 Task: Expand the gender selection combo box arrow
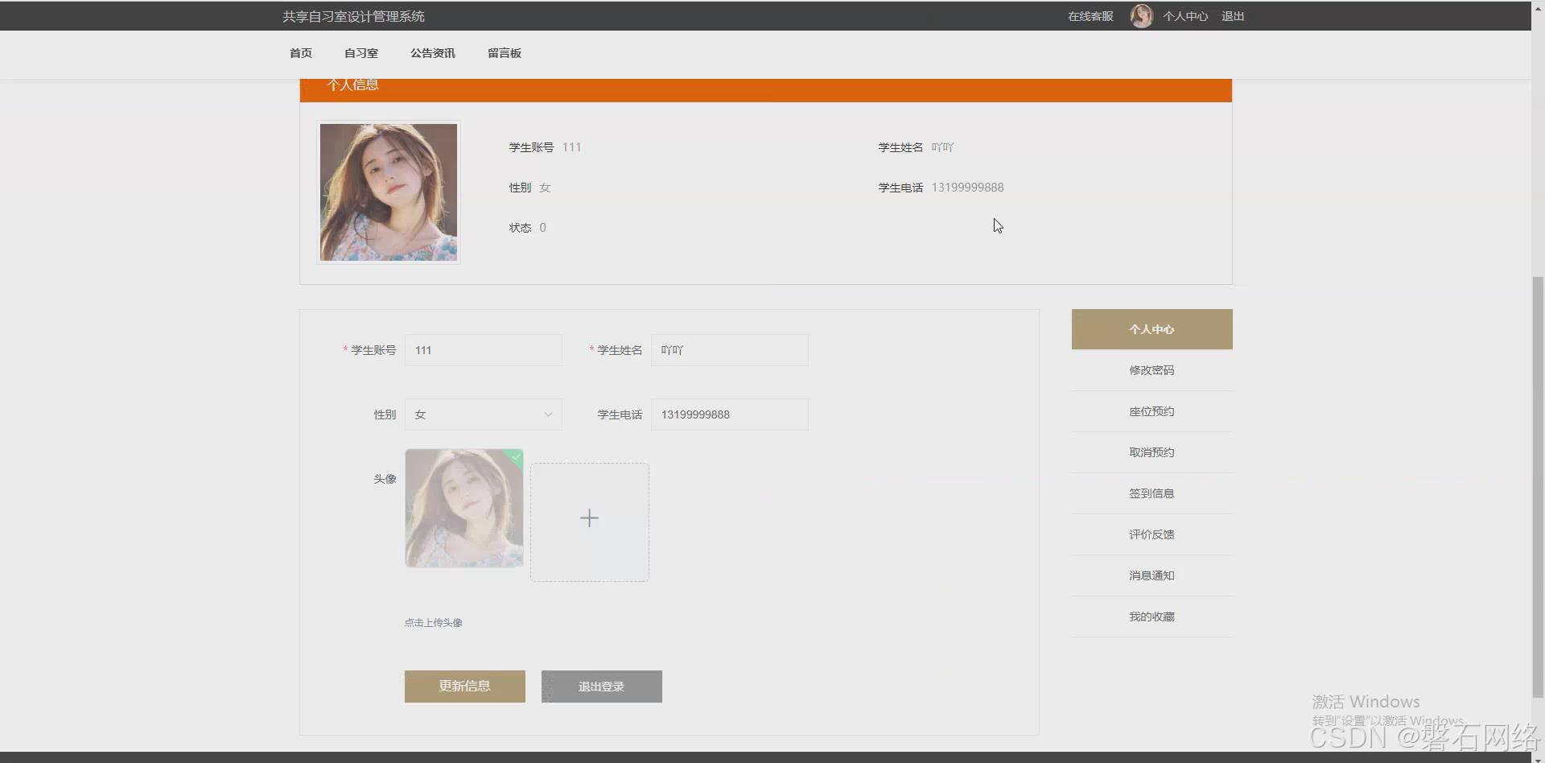click(x=548, y=414)
